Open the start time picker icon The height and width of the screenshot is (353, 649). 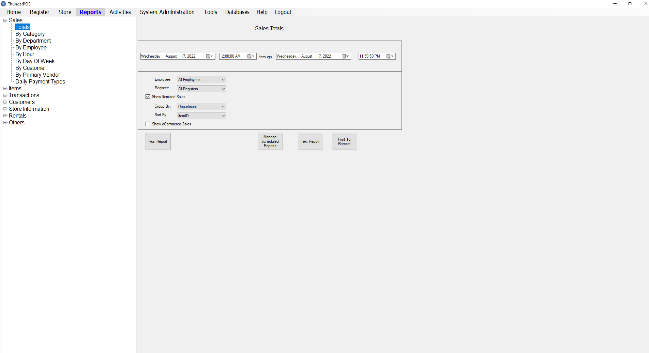click(251, 56)
